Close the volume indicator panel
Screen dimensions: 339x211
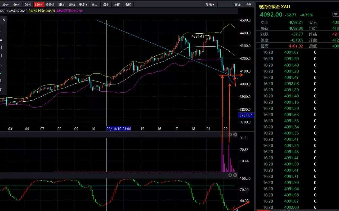click(x=235, y=134)
